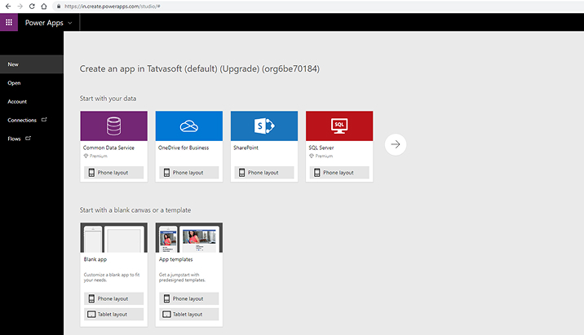Open Connections in the left sidebar

32,121
